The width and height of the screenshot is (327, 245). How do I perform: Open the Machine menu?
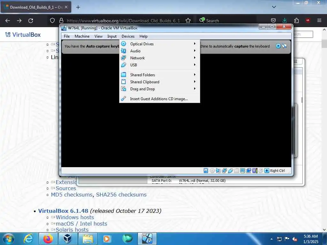coord(82,36)
